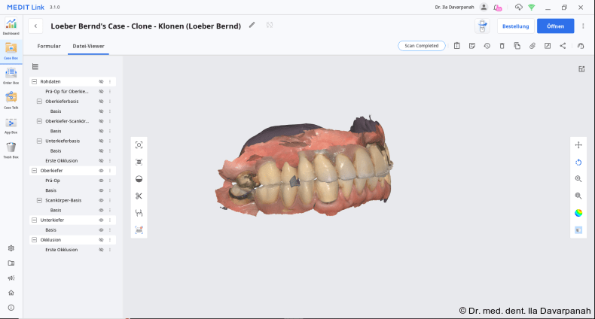Click the pan/move view tool
The height and width of the screenshot is (319, 595).
pyautogui.click(x=578, y=145)
